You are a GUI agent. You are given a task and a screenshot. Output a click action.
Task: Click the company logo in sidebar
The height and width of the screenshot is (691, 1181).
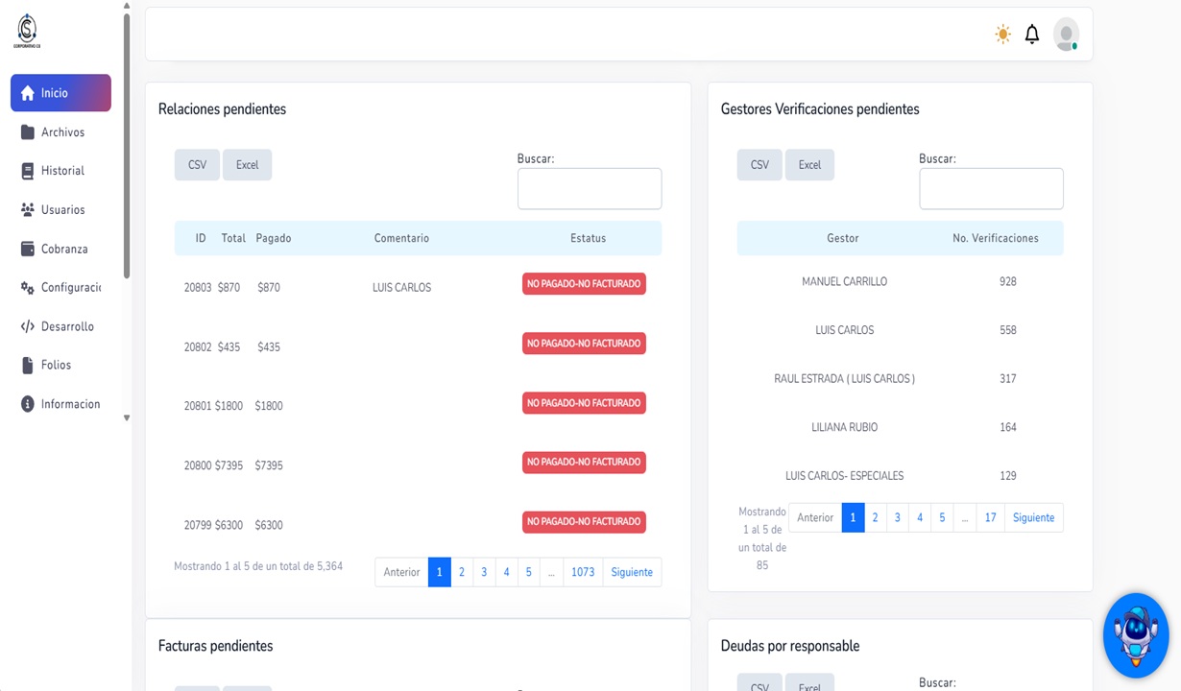pos(27,31)
